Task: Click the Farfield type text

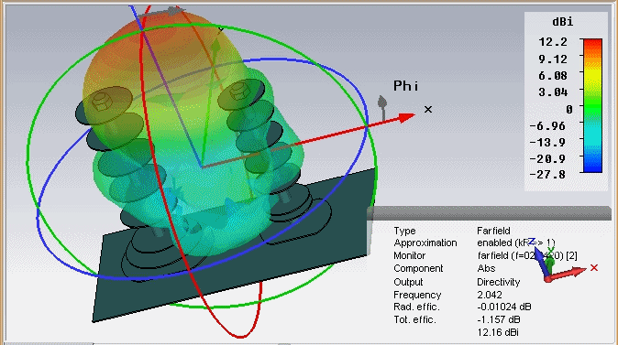Action: coord(493,231)
